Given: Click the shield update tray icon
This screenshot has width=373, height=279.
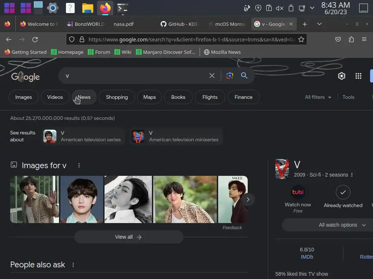Looking at the screenshot, I should (x=258, y=8).
